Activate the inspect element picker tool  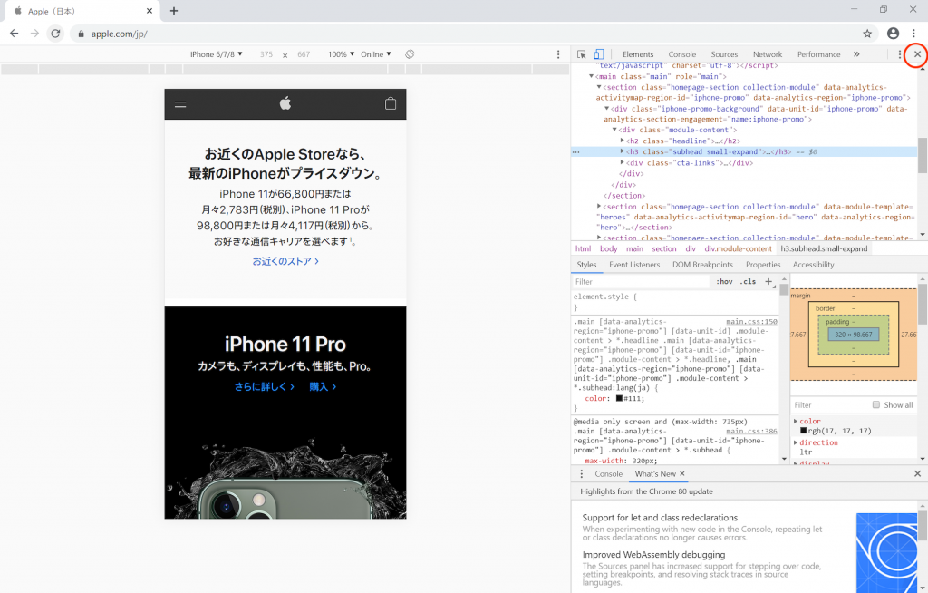tap(582, 54)
